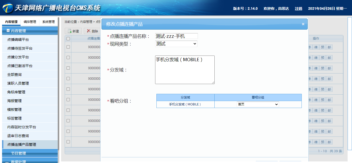Open 点播待签发平台 in sidebar
352x163 pixels.
[x=30, y=48]
